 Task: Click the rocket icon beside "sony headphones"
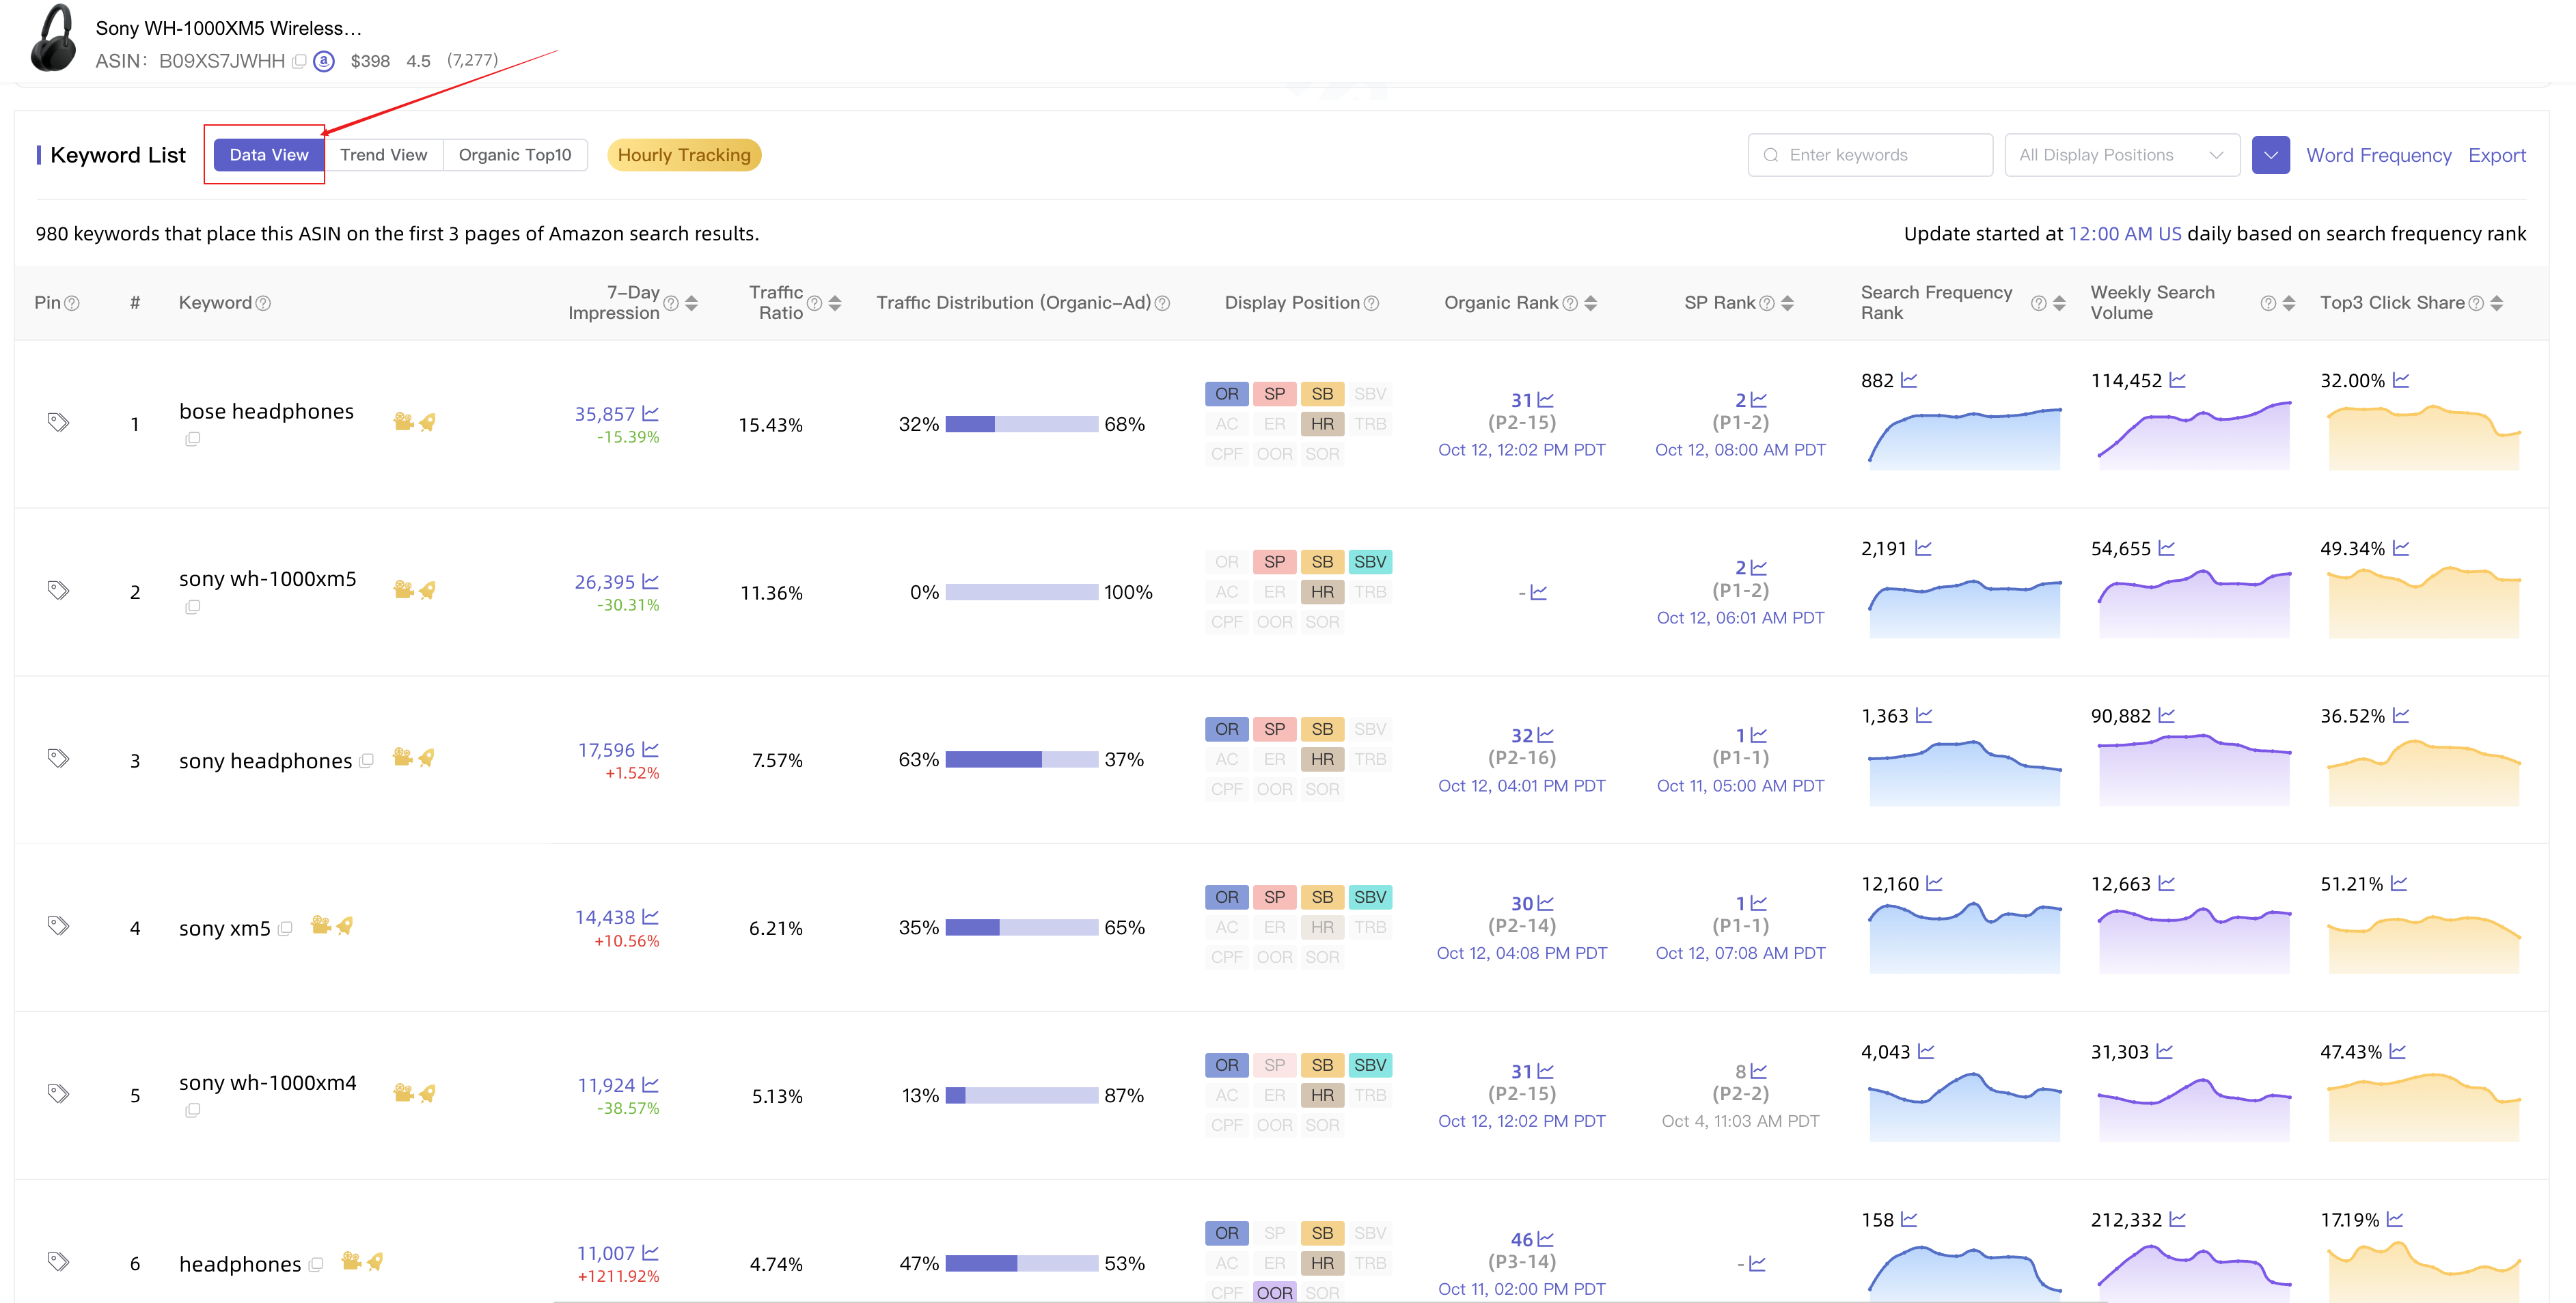coord(427,757)
